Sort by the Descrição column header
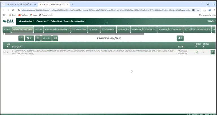The height and width of the screenshot is (115, 217). click(17, 47)
